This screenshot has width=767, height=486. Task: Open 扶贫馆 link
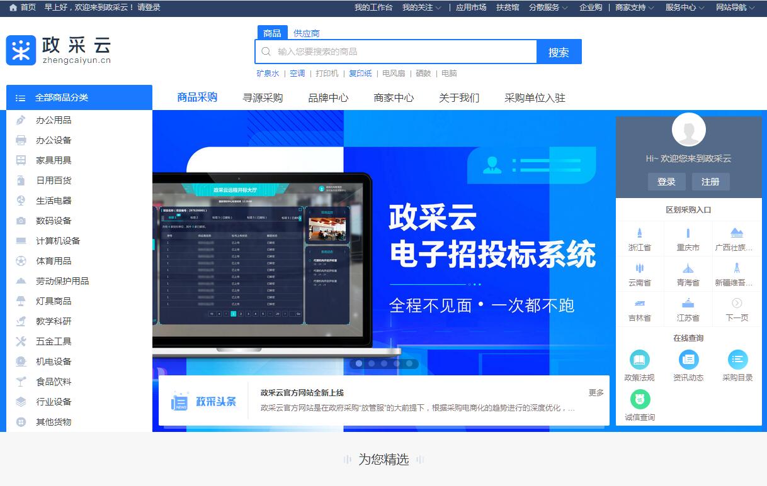508,8
